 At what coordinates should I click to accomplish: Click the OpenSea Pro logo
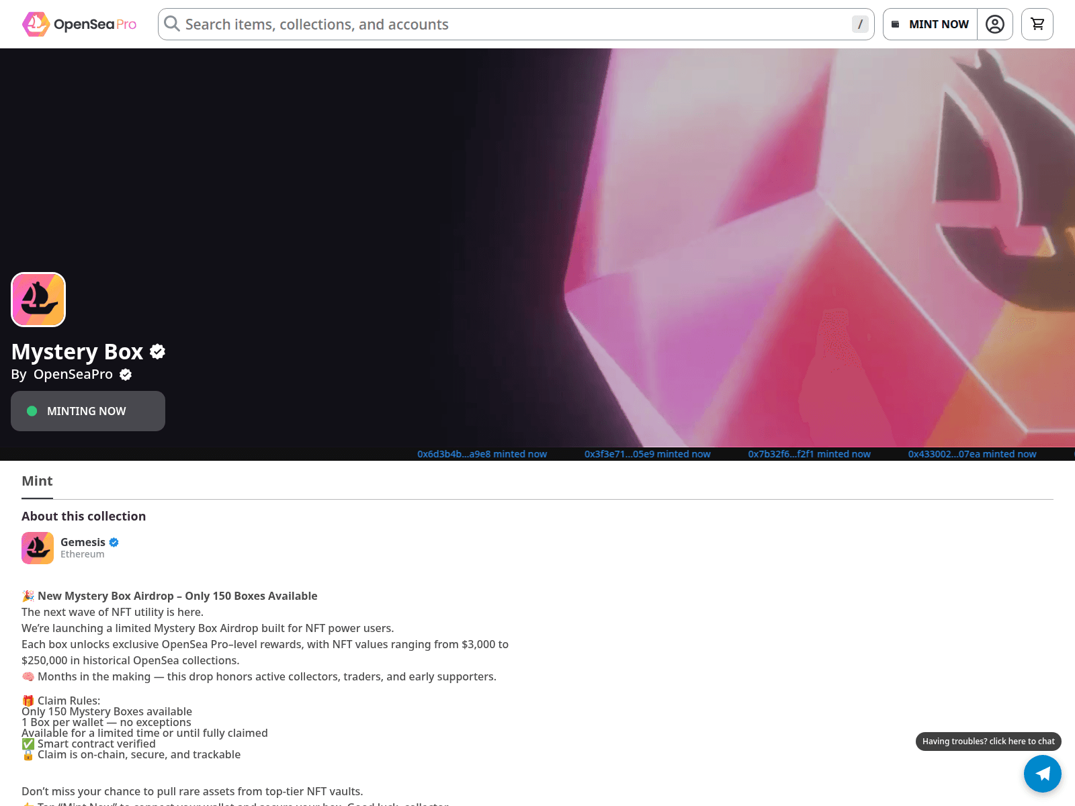tap(79, 24)
